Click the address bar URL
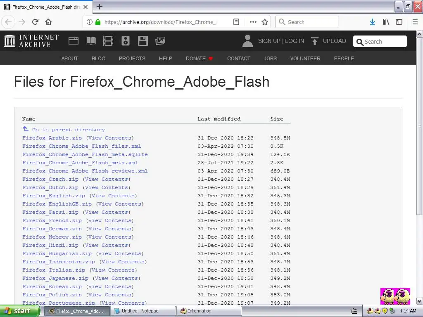The height and width of the screenshot is (317, 423). click(x=161, y=22)
